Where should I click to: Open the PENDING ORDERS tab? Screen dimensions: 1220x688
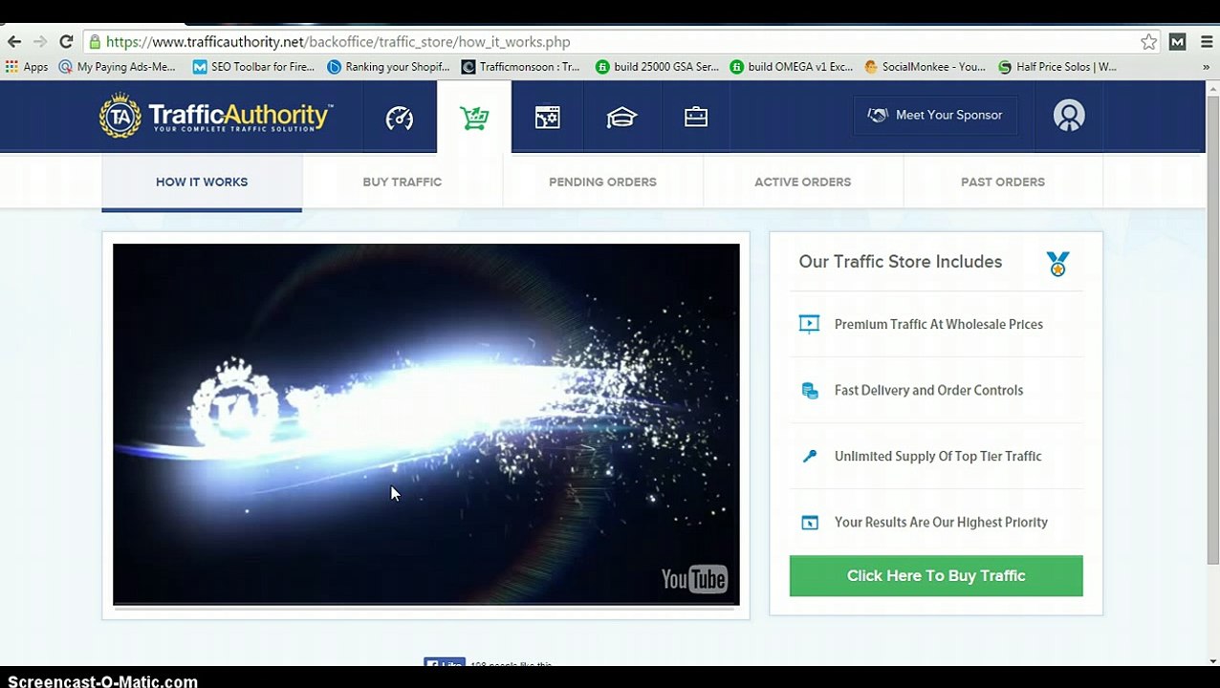click(x=602, y=182)
